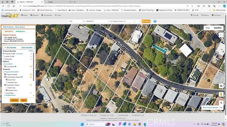Expand the Neighborhood section
Screen dimensions: 227x127
coord(5,95)
